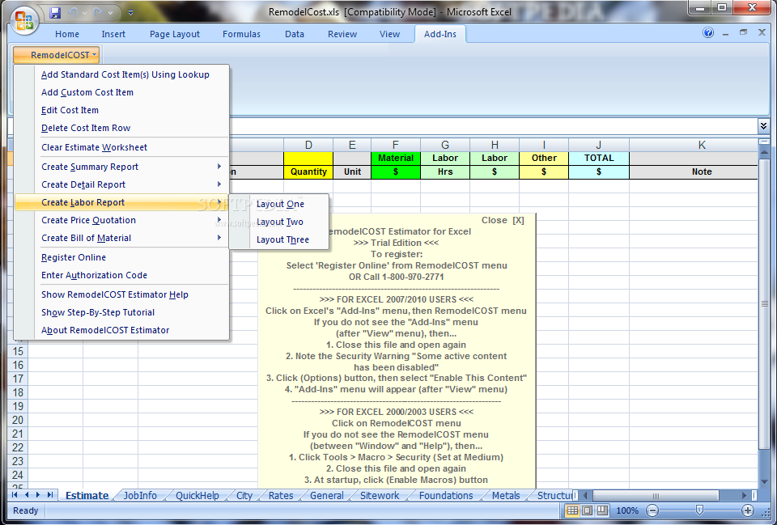Expand Create Bill of Material submenu
777x525 pixels.
(121, 238)
